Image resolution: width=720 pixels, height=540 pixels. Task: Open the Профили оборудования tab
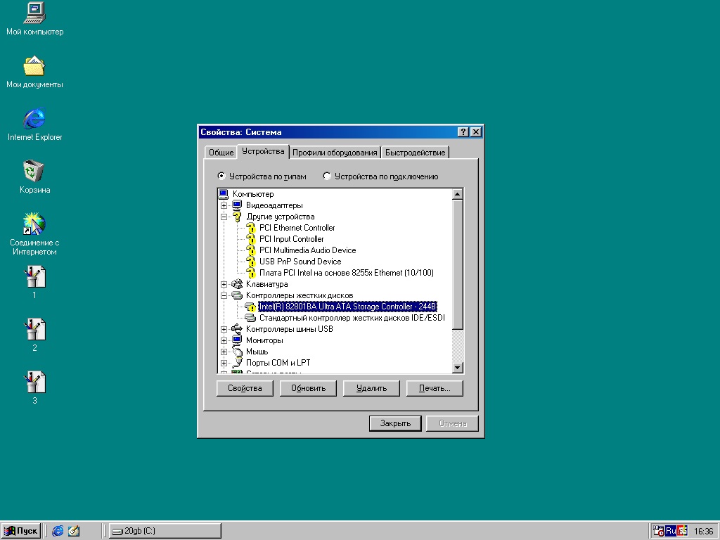point(335,153)
